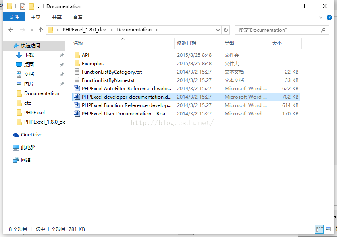Sort by the 名称 column header
The image size is (337, 237).
coord(78,43)
